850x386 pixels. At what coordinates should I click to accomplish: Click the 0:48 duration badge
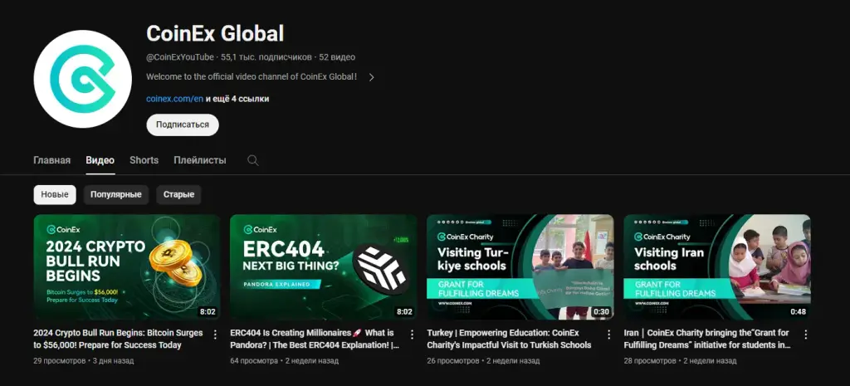[x=798, y=312]
